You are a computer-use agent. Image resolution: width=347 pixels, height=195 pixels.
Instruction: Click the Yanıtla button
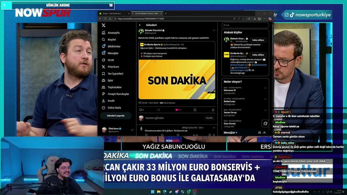209,118
